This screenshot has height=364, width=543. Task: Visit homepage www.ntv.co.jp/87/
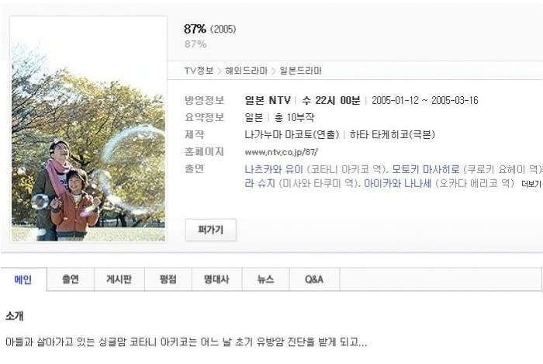(x=281, y=152)
